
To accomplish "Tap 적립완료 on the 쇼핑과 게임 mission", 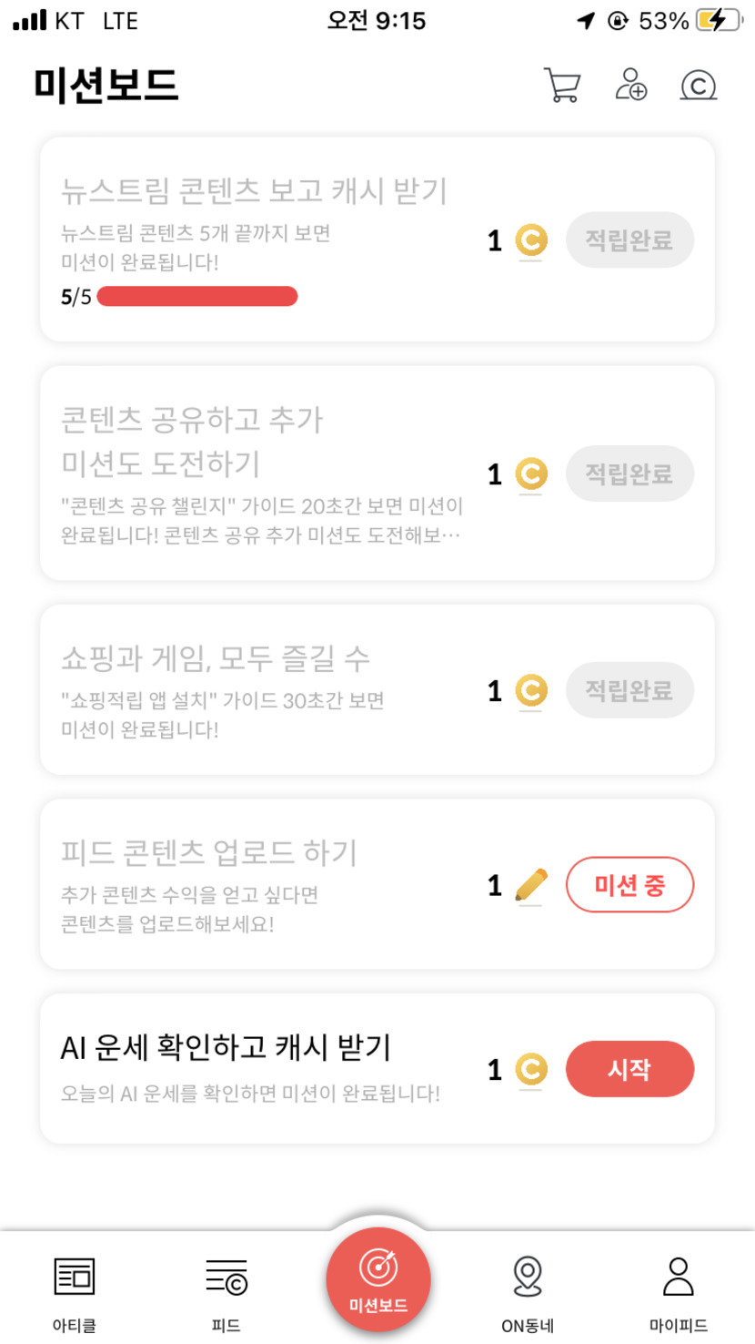I will 629,690.
